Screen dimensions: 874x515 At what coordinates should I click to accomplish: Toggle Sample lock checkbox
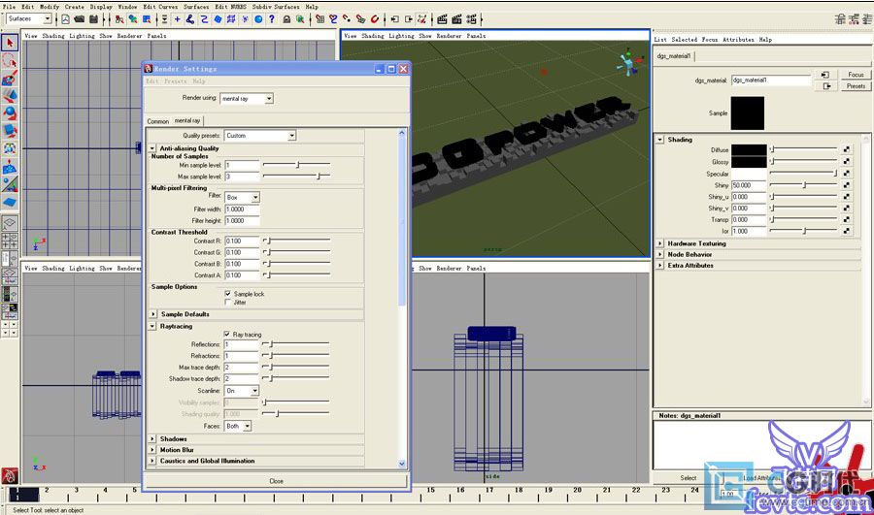[x=228, y=294]
